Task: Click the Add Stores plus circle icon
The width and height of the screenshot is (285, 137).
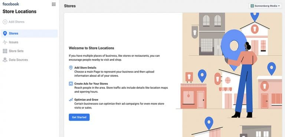Action: pos(5,22)
